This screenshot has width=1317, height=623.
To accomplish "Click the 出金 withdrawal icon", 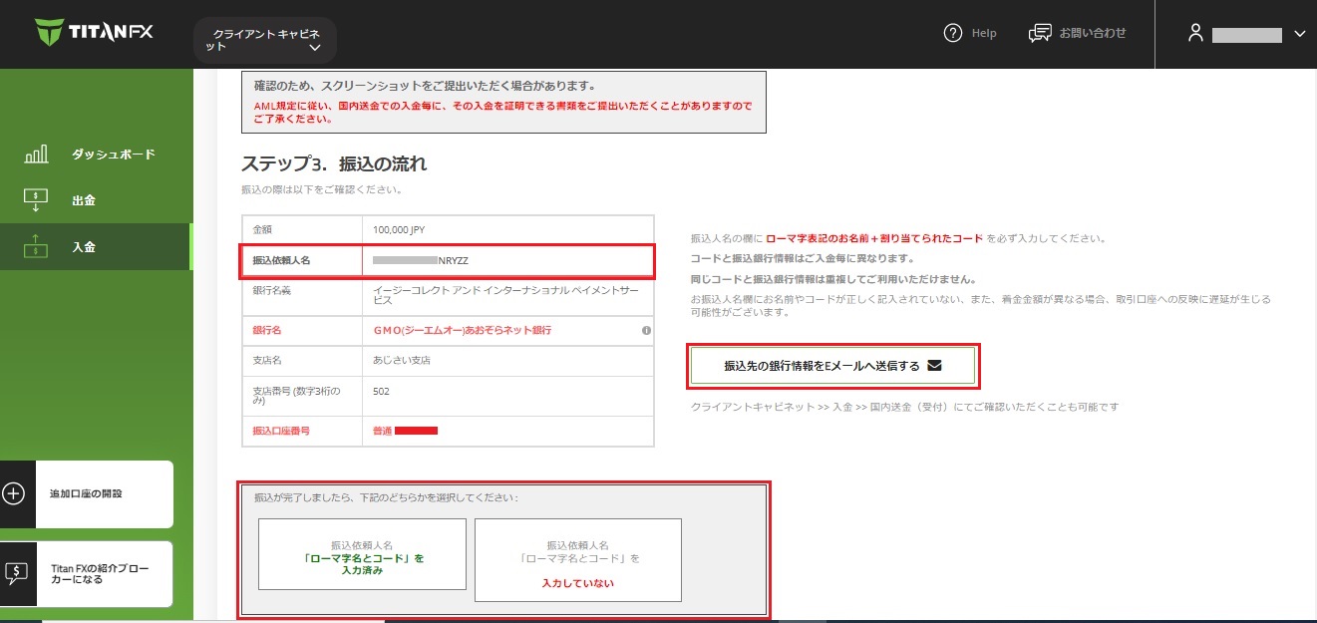I will pos(36,199).
